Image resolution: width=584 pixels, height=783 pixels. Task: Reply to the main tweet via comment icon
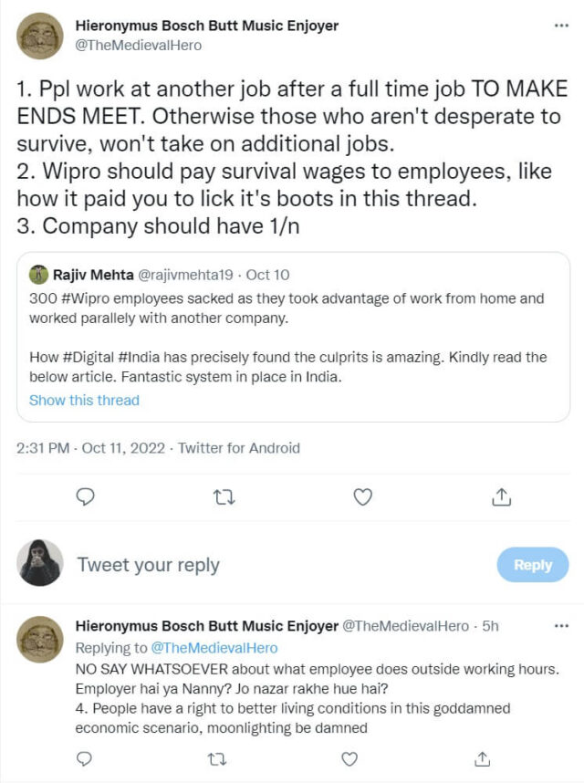(86, 496)
